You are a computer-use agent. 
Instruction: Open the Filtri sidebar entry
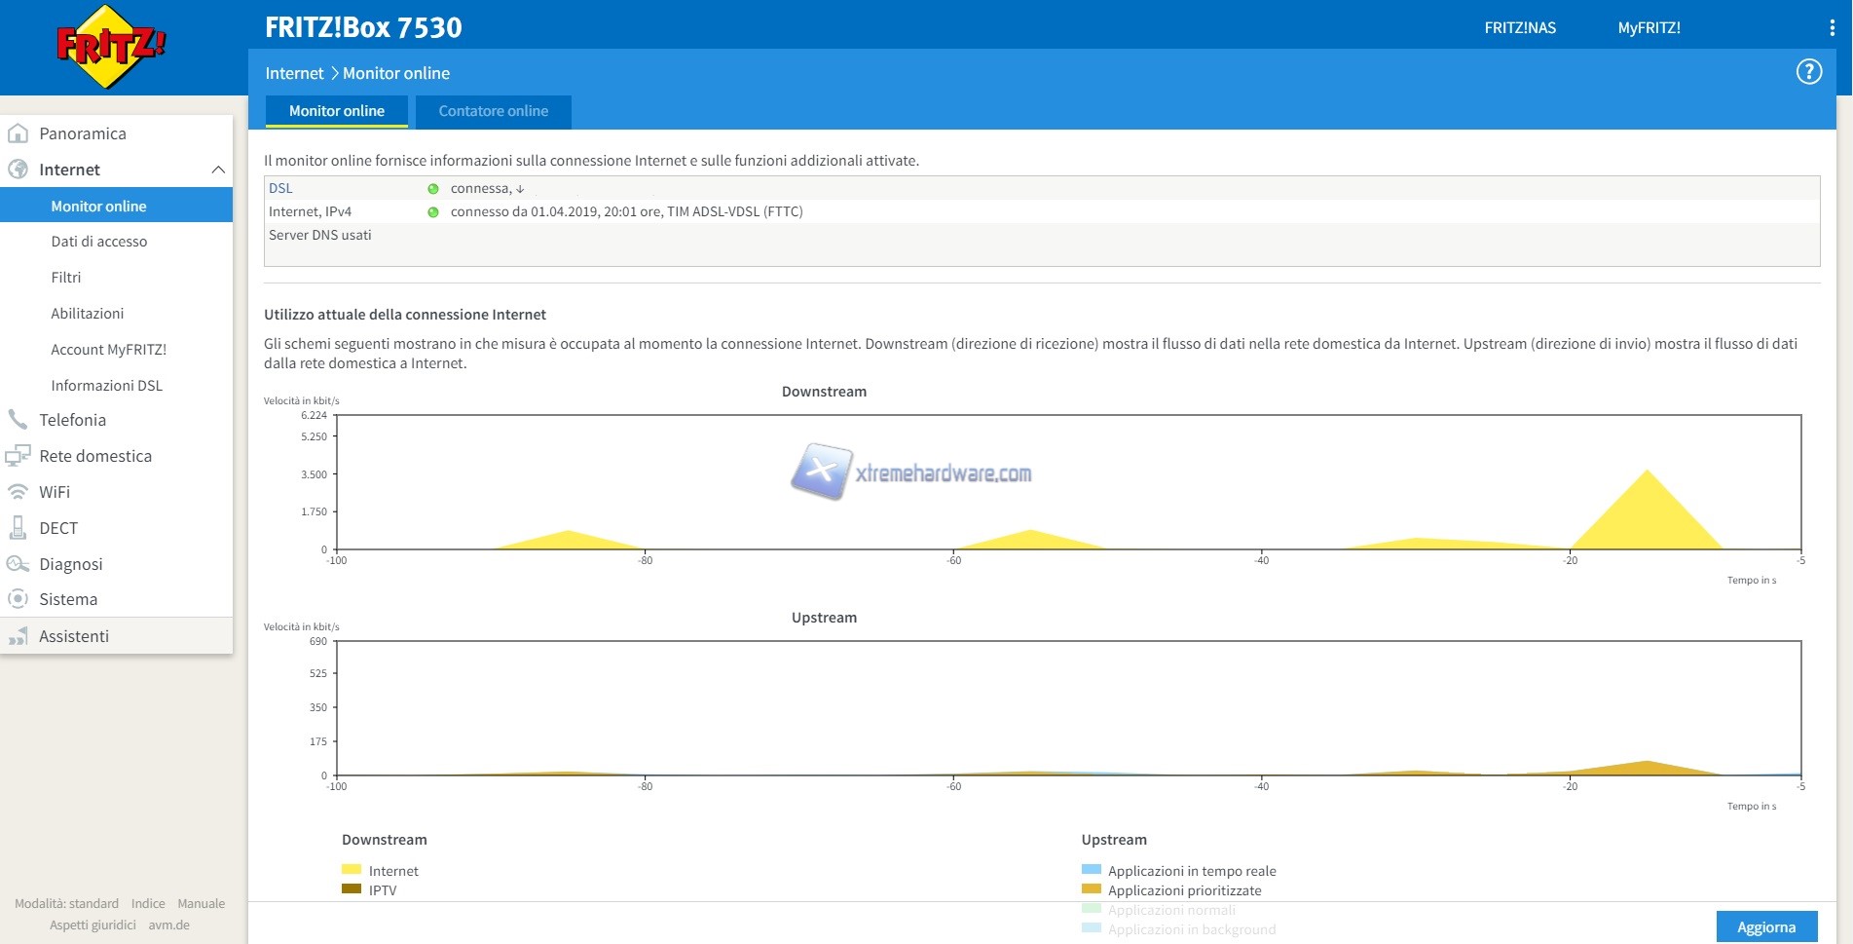point(66,278)
